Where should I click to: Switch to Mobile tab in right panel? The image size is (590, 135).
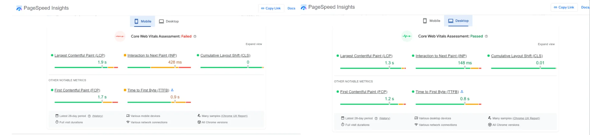(432, 21)
